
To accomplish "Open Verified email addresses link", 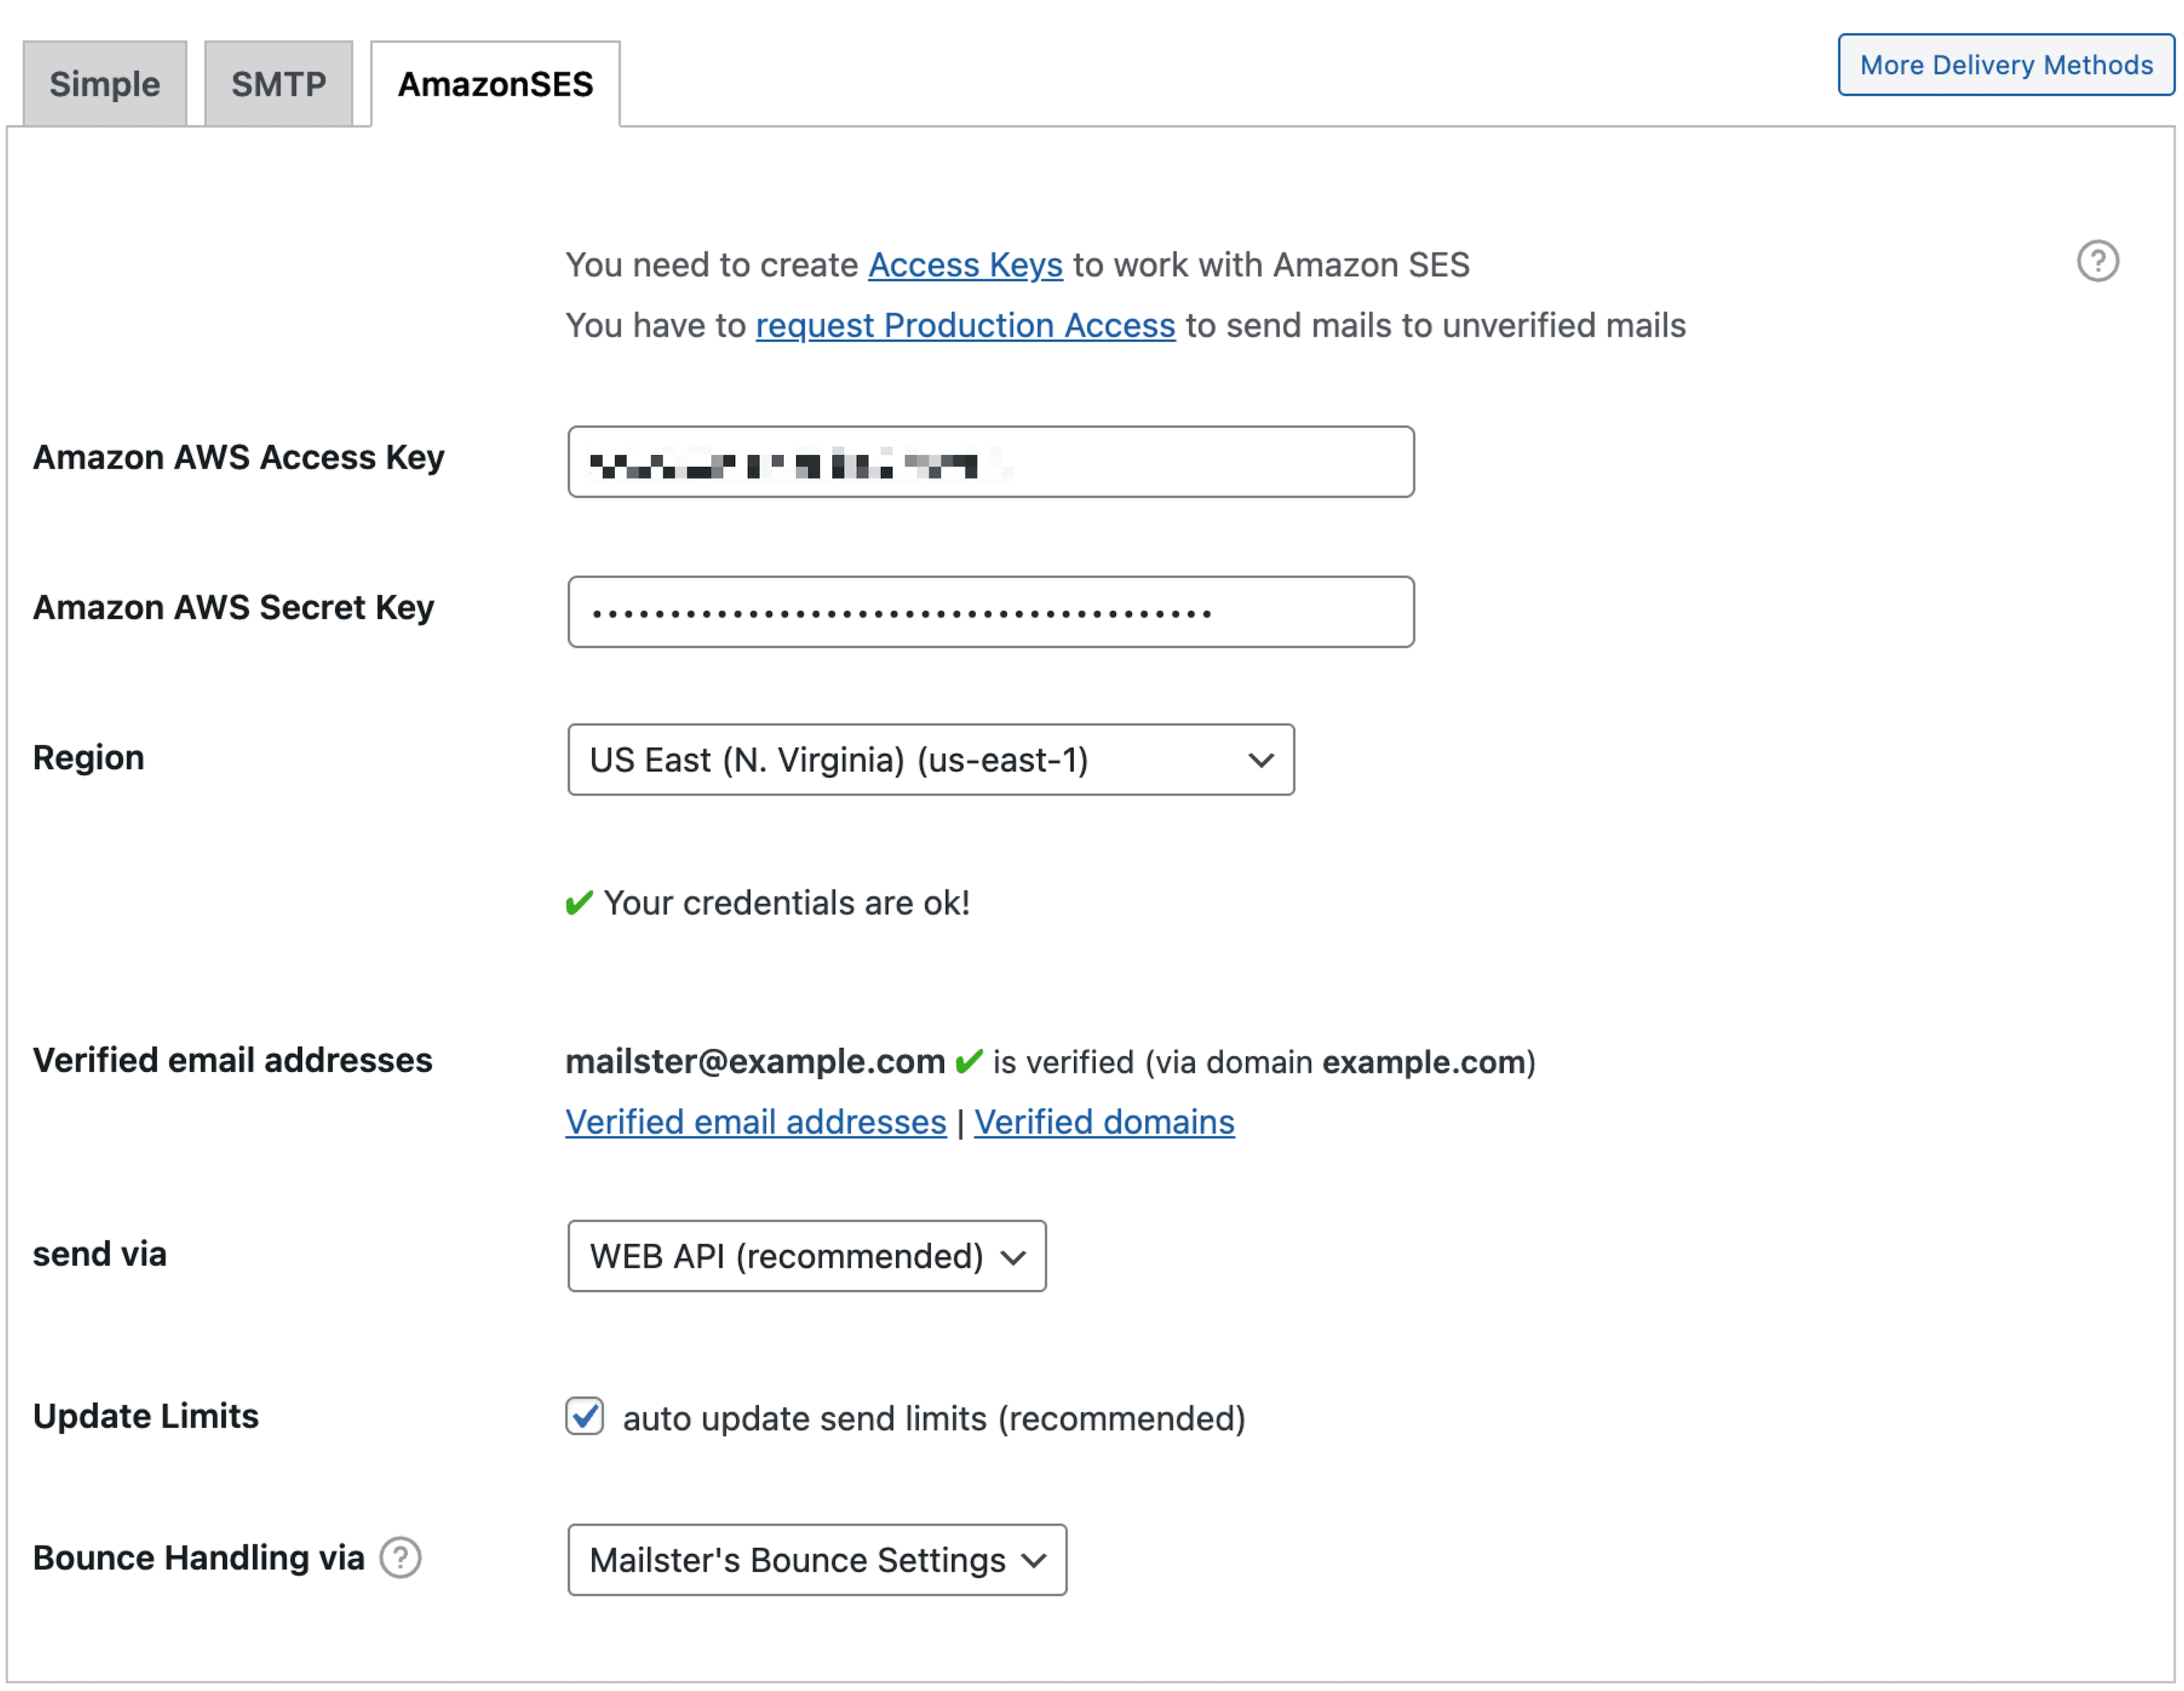I will (755, 1122).
